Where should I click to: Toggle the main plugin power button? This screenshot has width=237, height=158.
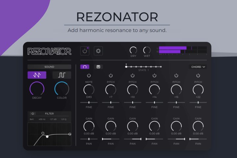tap(85, 51)
